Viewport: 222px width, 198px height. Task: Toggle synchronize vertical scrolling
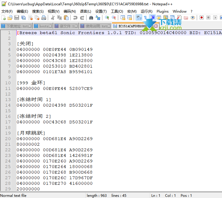[x=123, y=18]
